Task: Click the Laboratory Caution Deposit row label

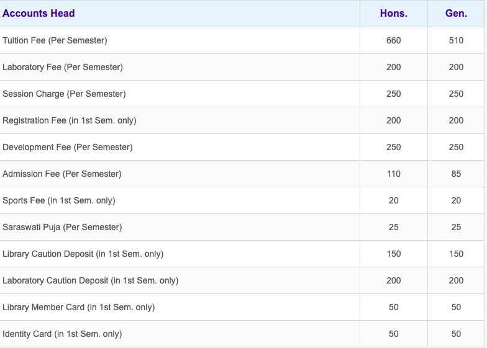Action: (91, 280)
